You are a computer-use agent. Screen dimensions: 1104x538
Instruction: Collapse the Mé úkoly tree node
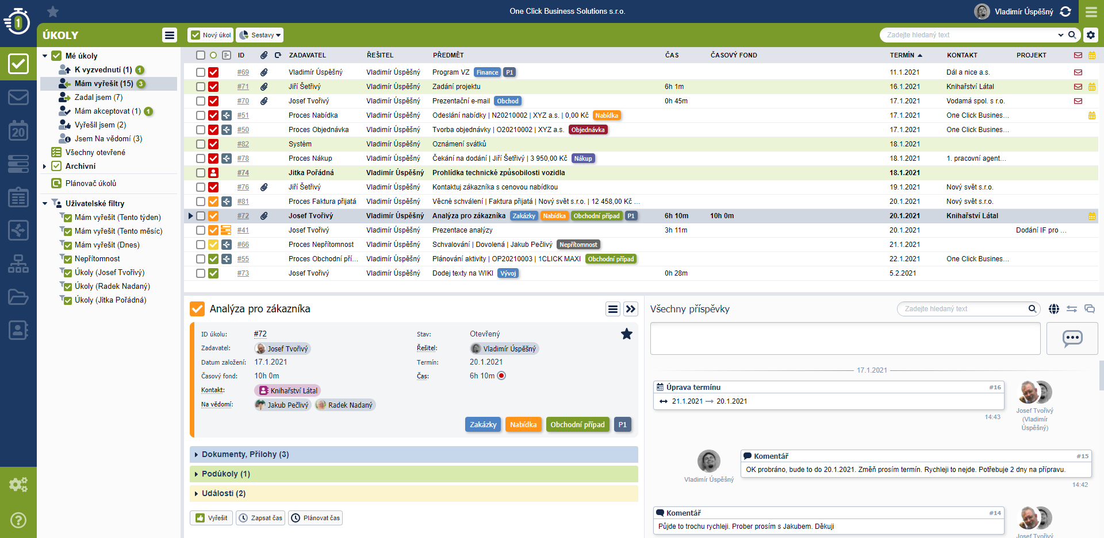(45, 56)
